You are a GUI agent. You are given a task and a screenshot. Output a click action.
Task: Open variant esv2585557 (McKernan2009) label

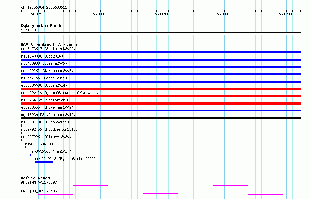[47, 107]
